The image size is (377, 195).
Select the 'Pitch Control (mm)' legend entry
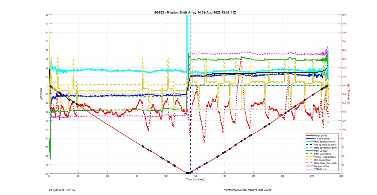[x=324, y=154]
